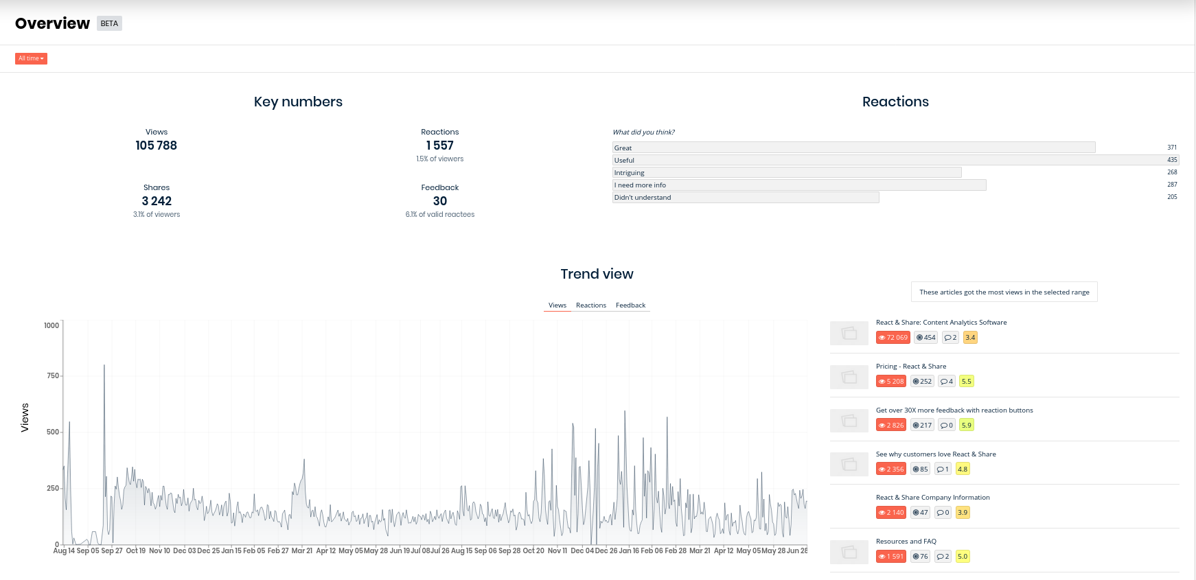Open See why customers love React & Share
The width and height of the screenshot is (1196, 580).
pyautogui.click(x=936, y=454)
